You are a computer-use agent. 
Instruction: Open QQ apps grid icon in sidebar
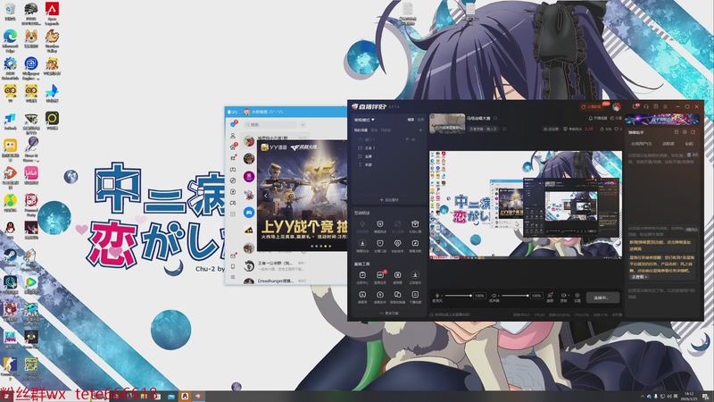click(x=233, y=214)
